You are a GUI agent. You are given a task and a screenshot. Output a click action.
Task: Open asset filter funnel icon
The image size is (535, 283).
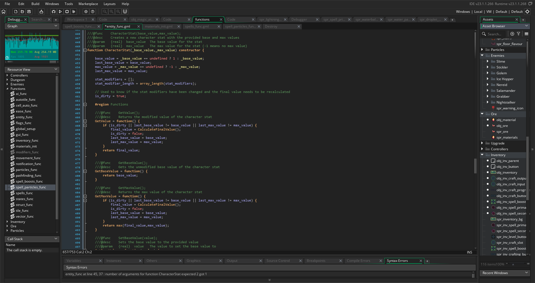[x=519, y=34]
